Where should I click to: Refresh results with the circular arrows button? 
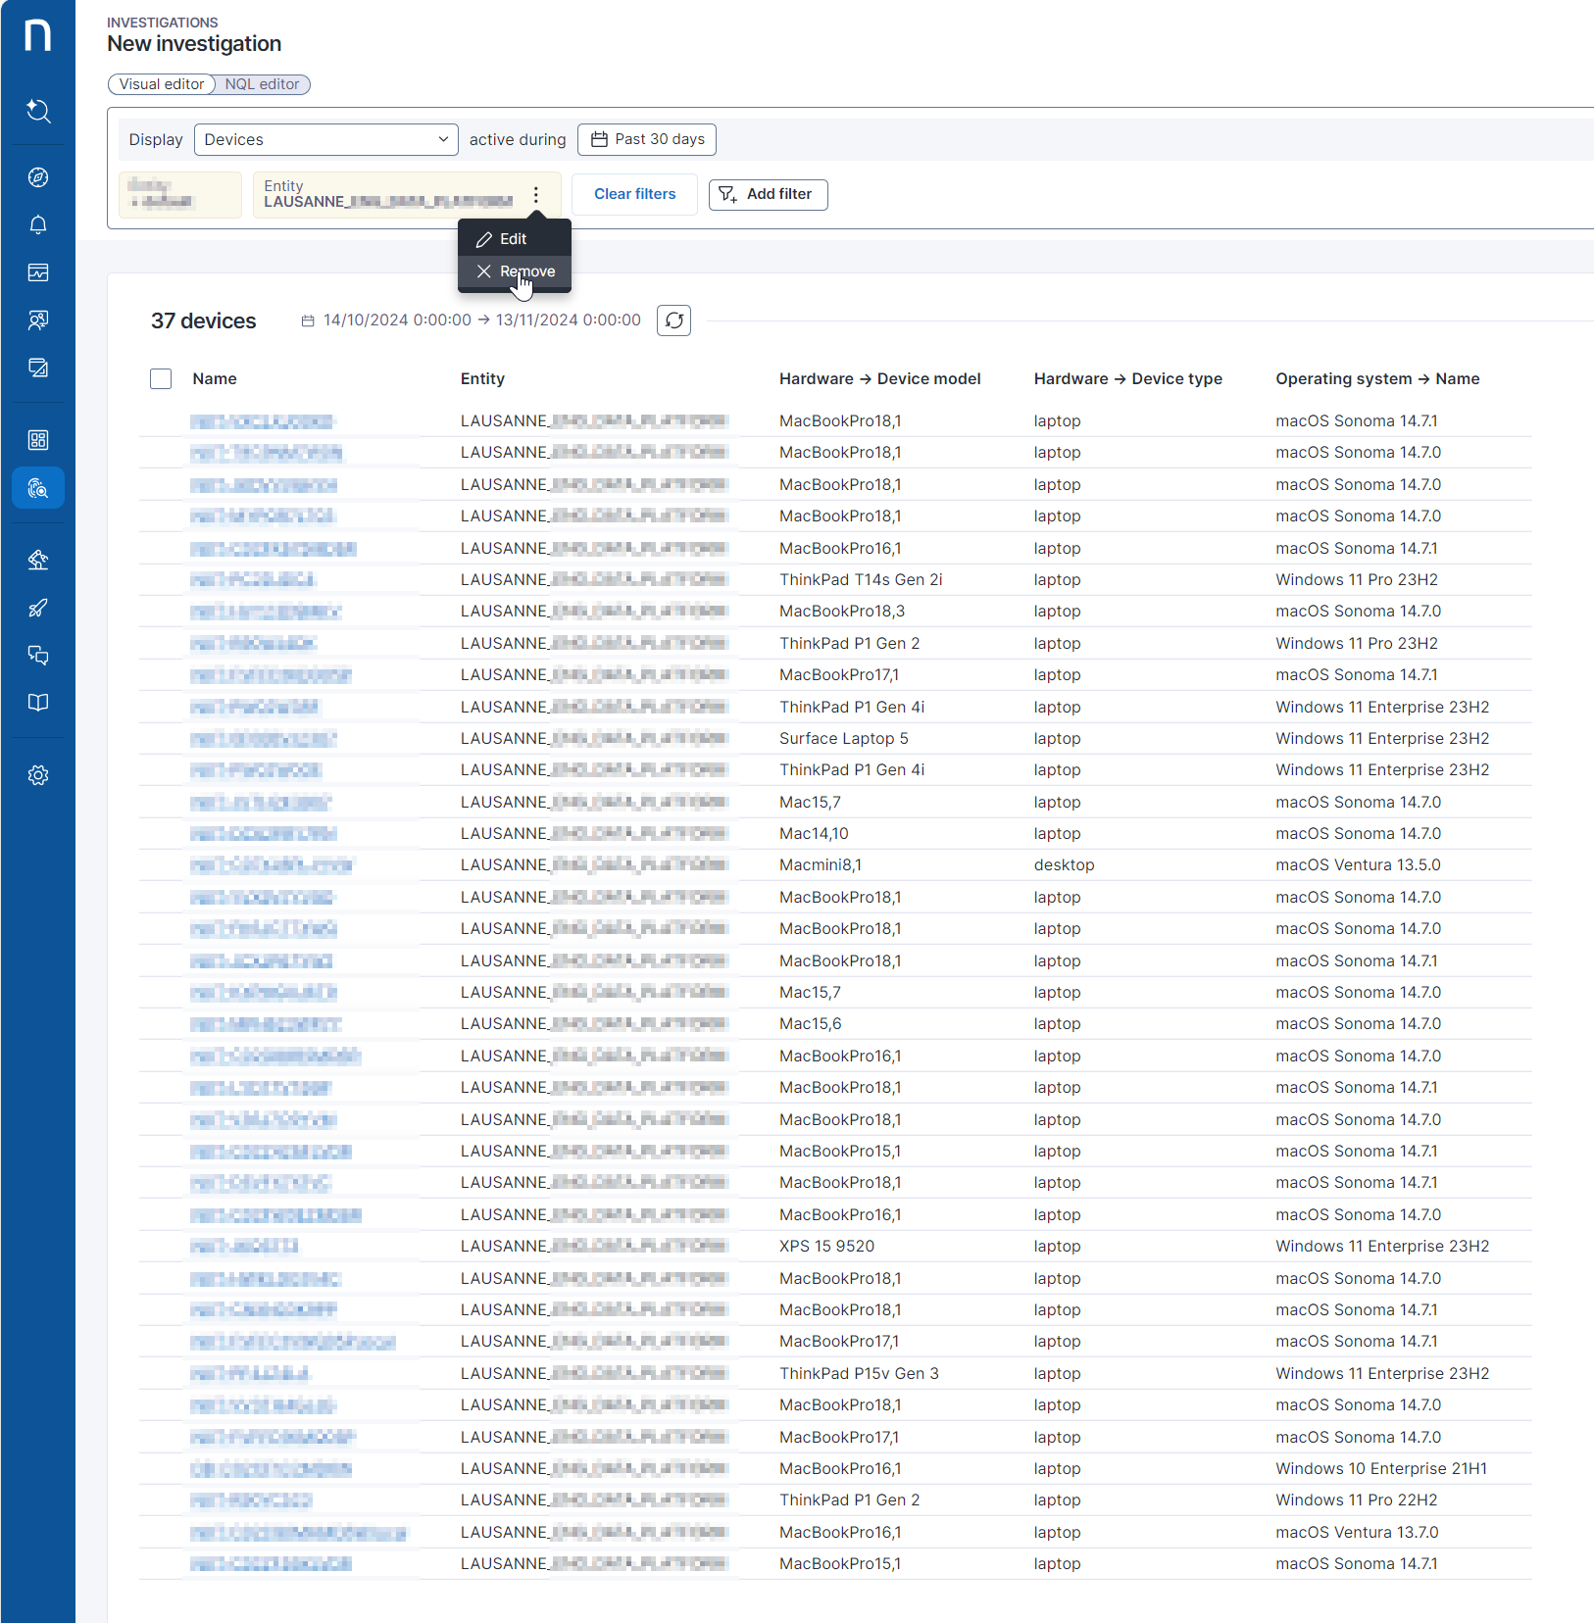673,320
